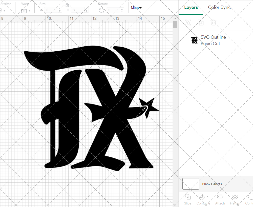The image size is (253, 207).
Task: Click the Delete layer trash icon
Action: point(213,23)
